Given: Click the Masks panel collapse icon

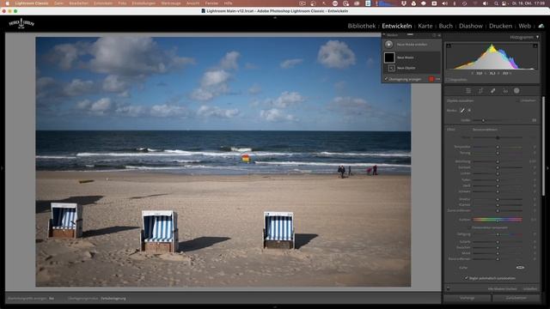Looking at the screenshot, I should [439, 35].
